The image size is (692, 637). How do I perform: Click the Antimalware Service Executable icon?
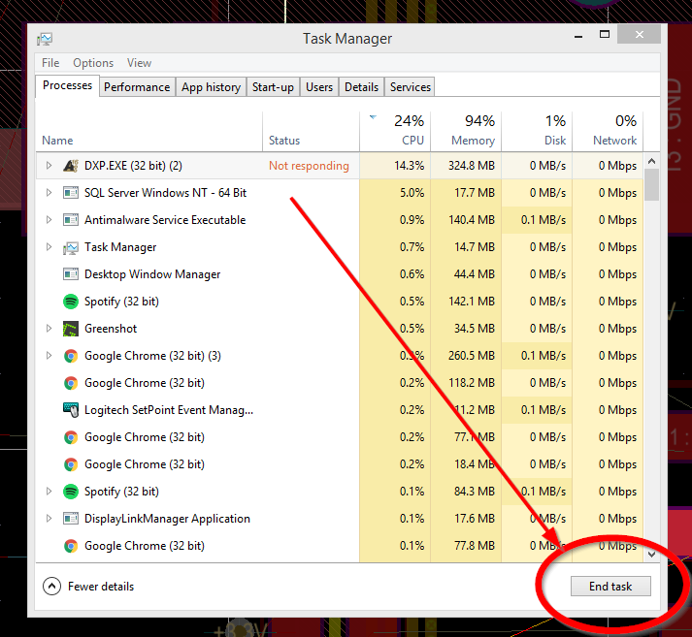pos(71,220)
